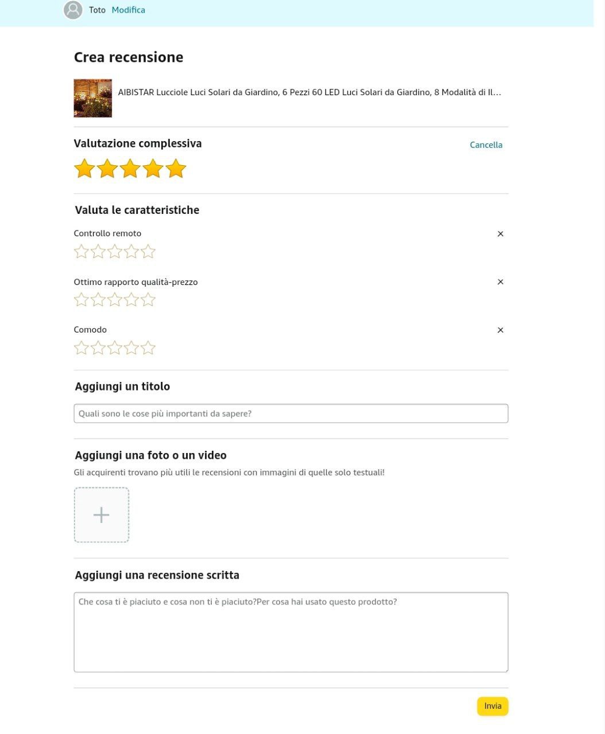Image resolution: width=605 pixels, height=734 pixels.
Task: Give Ottimo rapporto qualità-prezzo three stars
Action: pos(115,299)
